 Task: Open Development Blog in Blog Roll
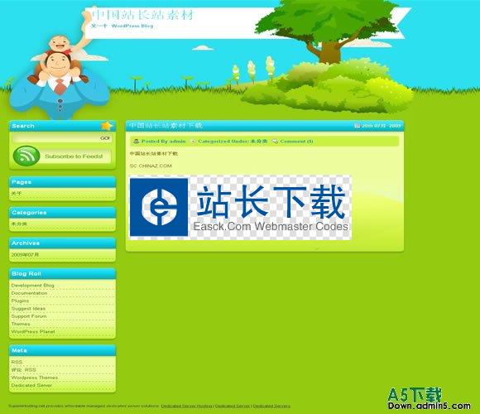[x=33, y=286]
